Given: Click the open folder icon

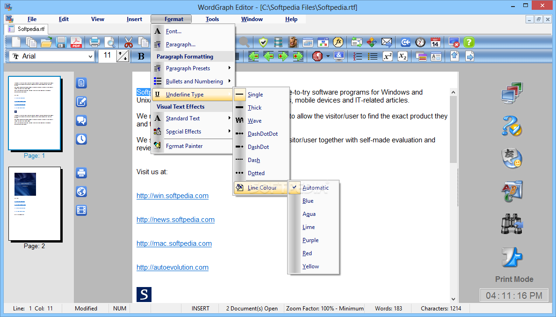Looking at the screenshot, I should pos(46,43).
